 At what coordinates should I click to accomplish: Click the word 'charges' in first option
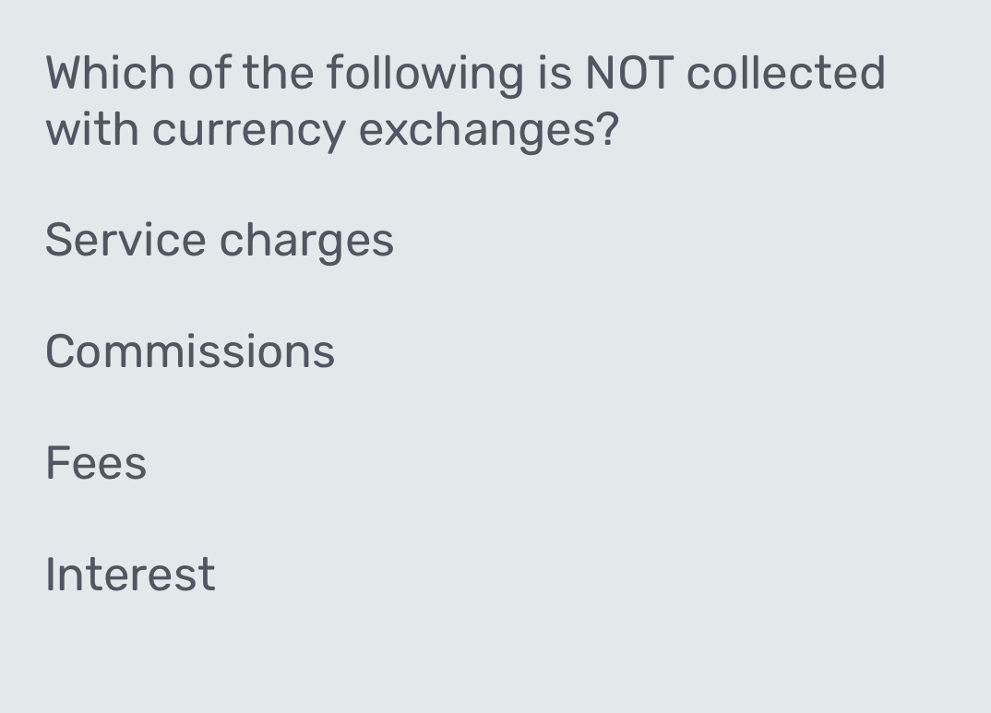[x=306, y=241]
